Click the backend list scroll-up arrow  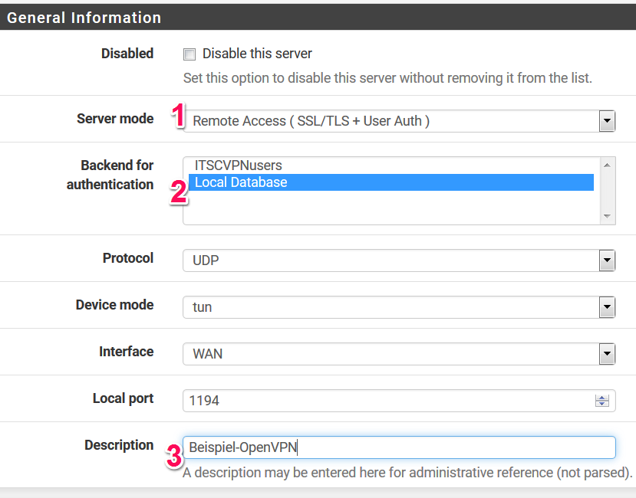click(x=607, y=165)
